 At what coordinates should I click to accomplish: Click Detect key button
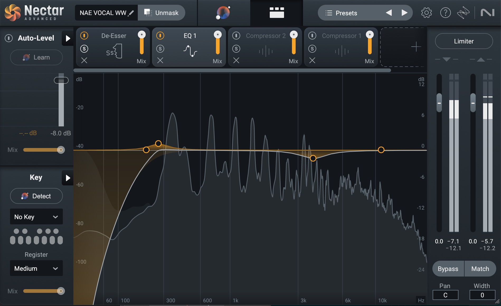pos(36,196)
